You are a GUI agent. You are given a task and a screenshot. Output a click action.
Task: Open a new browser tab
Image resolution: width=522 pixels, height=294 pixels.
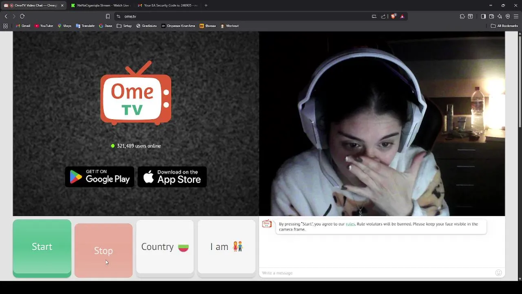(x=206, y=5)
